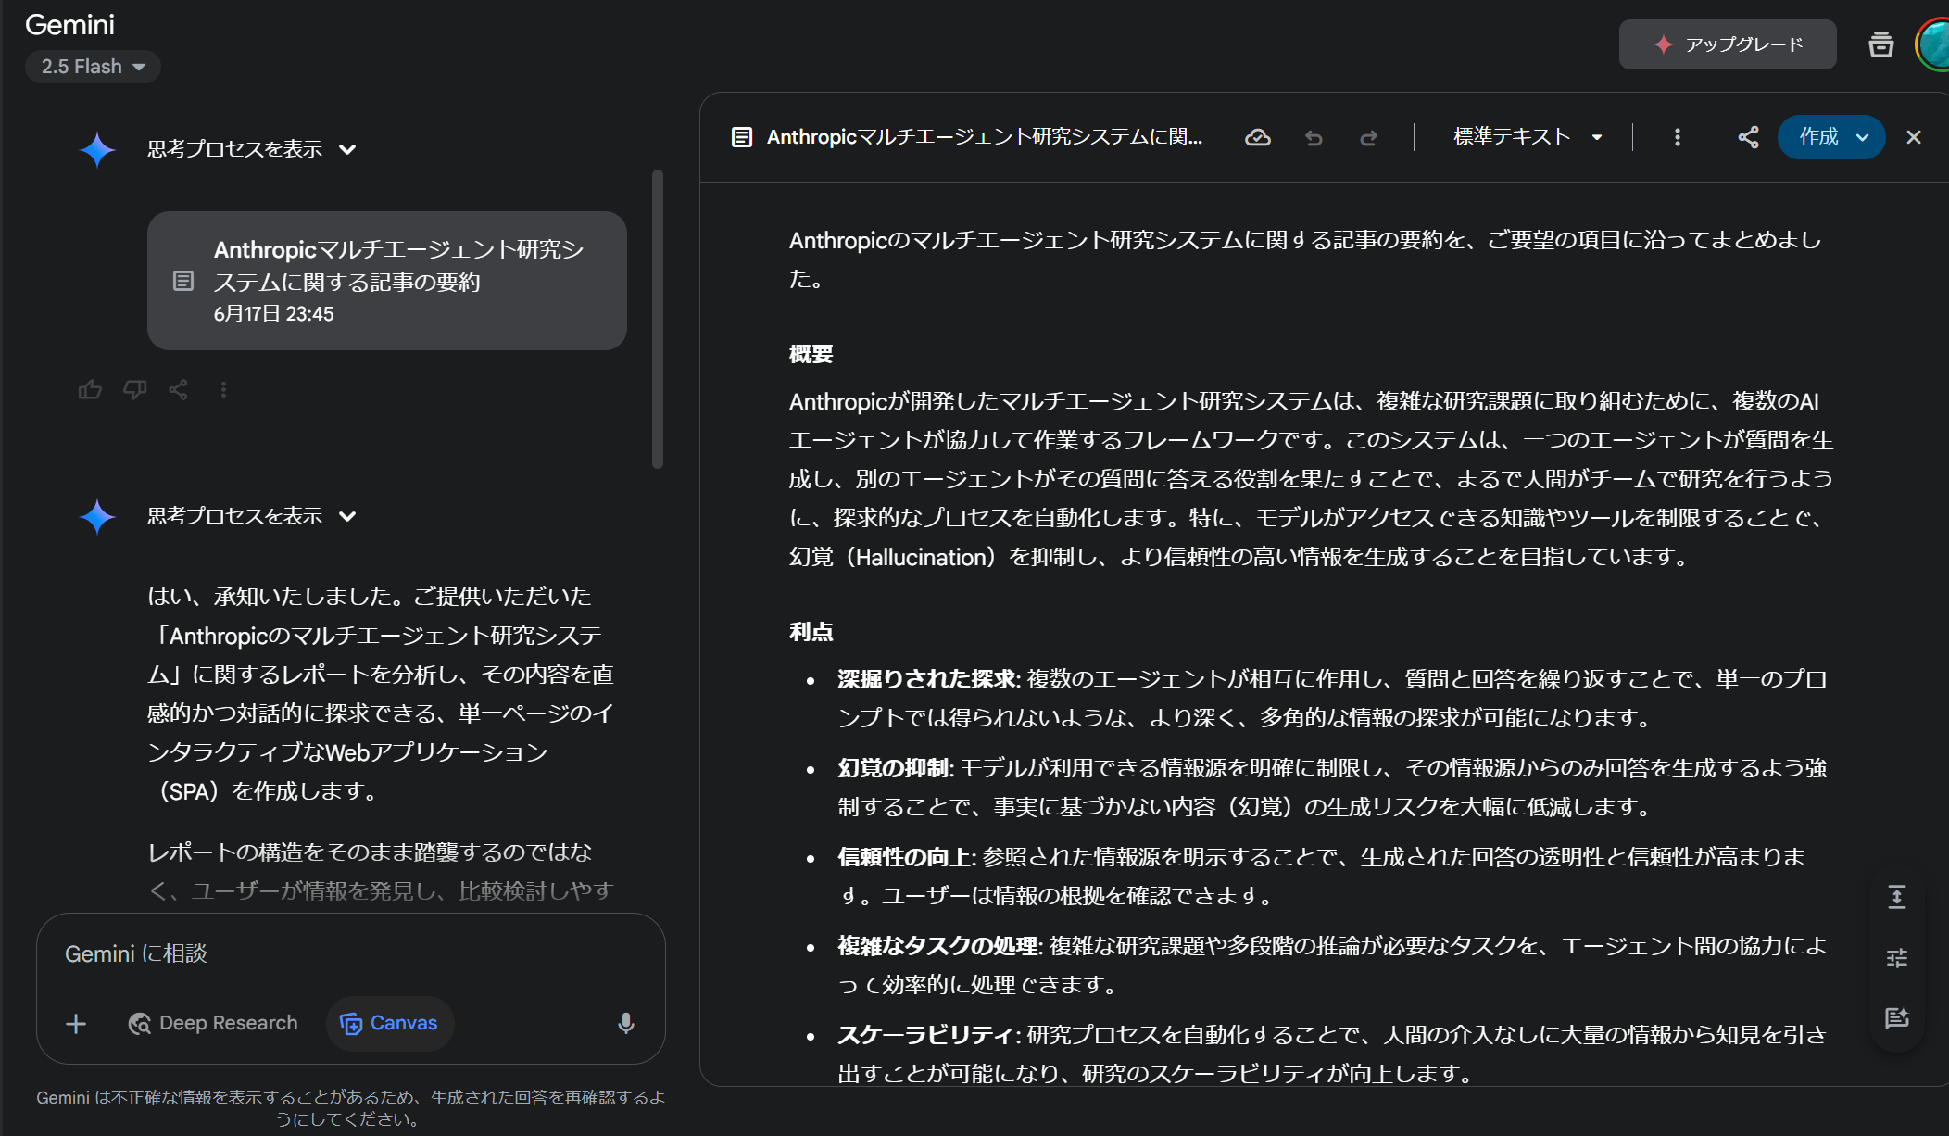This screenshot has width=1949, height=1136.
Task: Expand the first 思考プロセスを表示 section
Action: [x=251, y=149]
